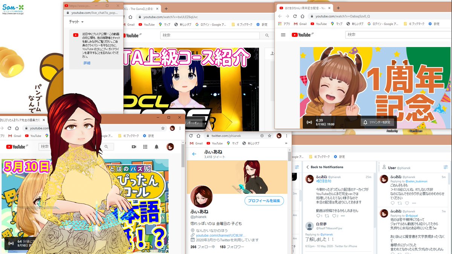The width and height of the screenshot is (452, 254).
Task: Open YouTube notifications bell
Action: [x=157, y=147]
